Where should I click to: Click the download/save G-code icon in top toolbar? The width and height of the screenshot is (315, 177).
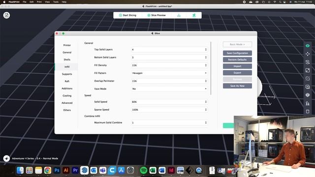179,15
